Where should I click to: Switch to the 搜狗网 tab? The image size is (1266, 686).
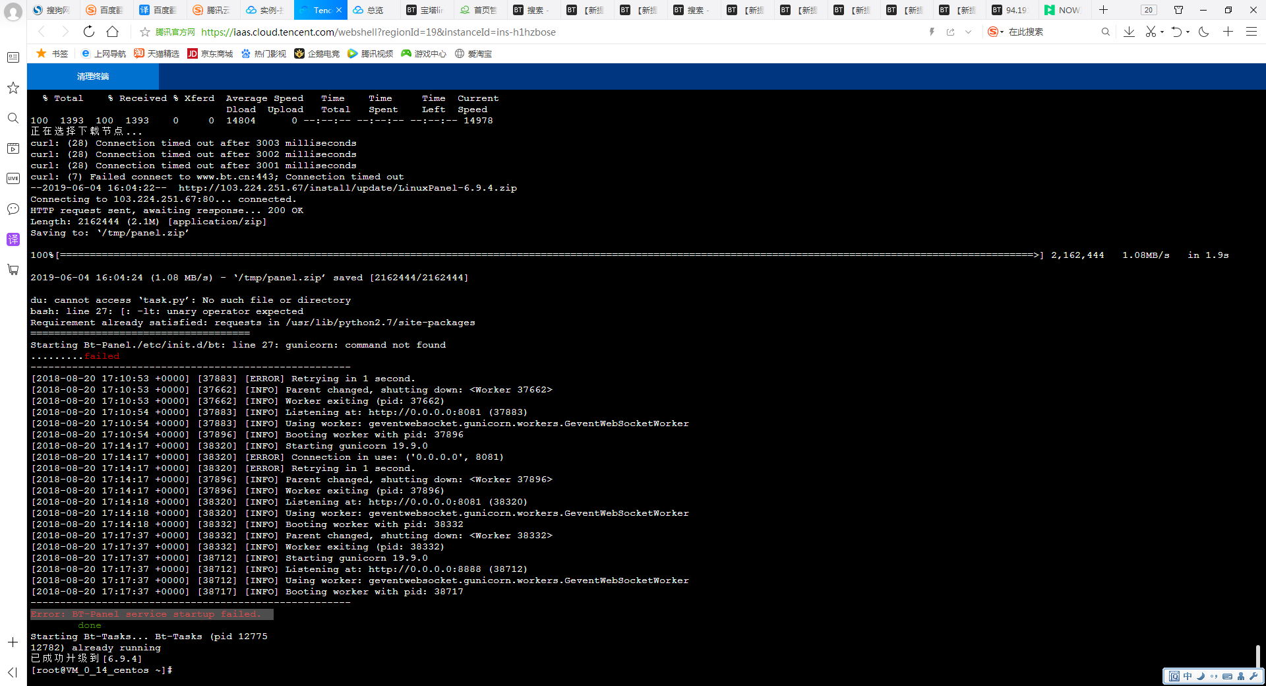[x=53, y=10]
